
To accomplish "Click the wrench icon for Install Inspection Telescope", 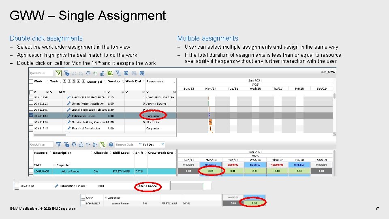I will (x=69, y=109).
